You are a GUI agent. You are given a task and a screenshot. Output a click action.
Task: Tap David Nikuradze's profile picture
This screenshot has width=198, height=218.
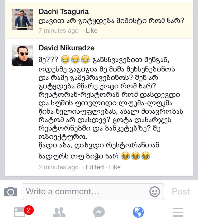click(x=22, y=56)
